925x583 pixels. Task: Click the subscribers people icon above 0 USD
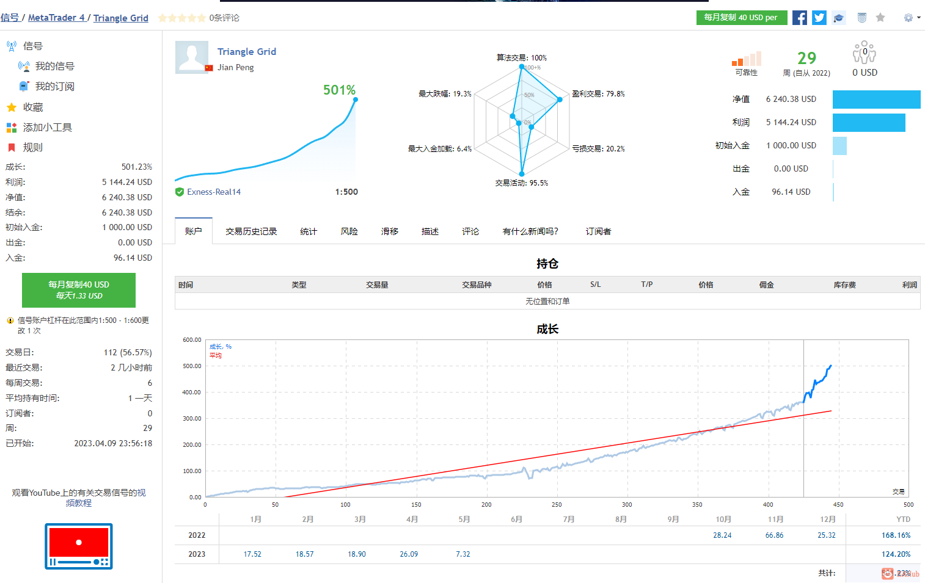865,53
